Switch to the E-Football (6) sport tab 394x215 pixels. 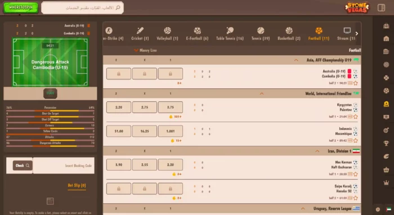point(197,34)
